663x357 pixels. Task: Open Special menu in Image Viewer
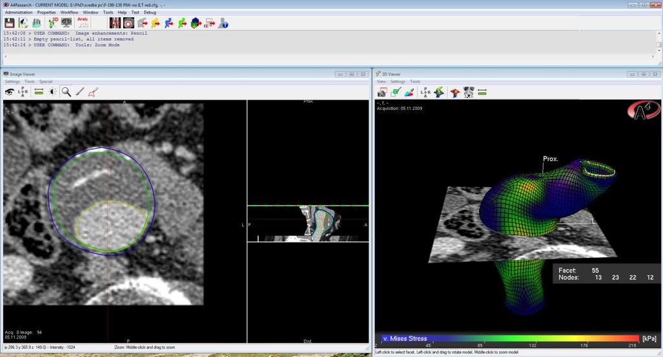[x=46, y=81]
